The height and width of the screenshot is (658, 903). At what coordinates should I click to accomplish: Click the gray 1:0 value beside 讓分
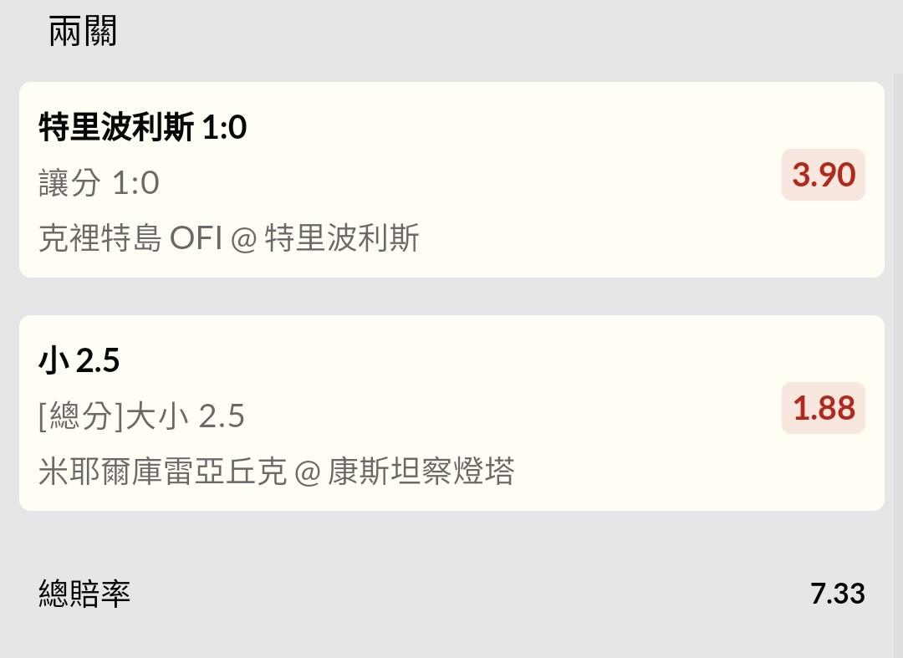(x=135, y=182)
